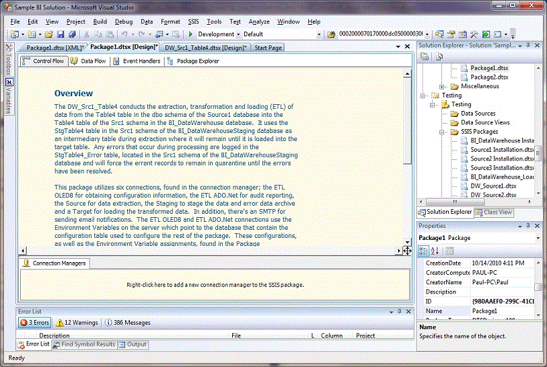This screenshot has width=547, height=367.
Task: Click the Solution Explorer horizontal scrollbar thumb
Action: pos(455,202)
